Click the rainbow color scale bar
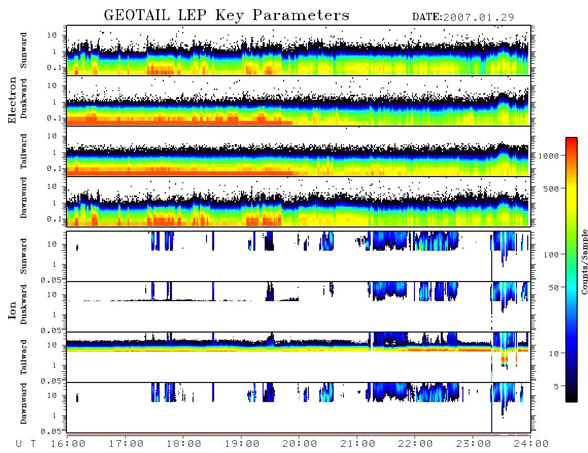The width and height of the screenshot is (588, 453). click(572, 270)
